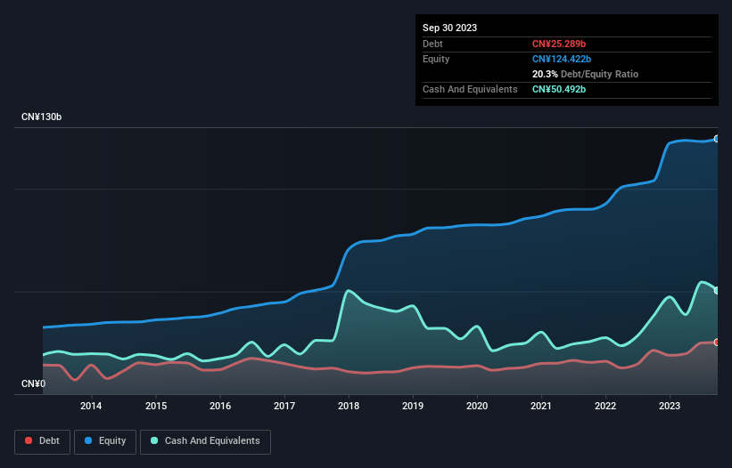Click the 2022 x-axis label

pos(605,406)
